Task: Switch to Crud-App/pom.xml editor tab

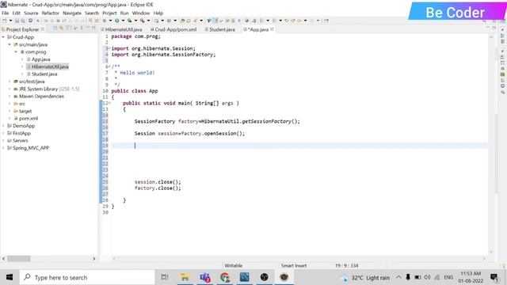Action: tap(173, 29)
